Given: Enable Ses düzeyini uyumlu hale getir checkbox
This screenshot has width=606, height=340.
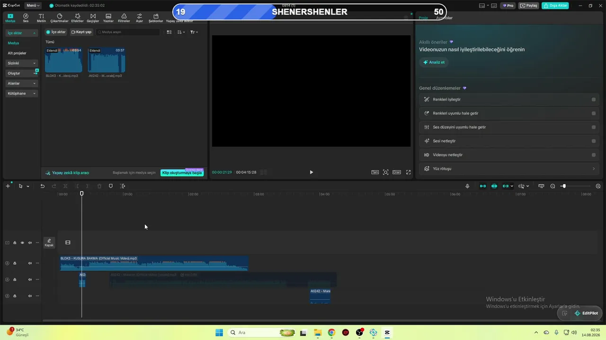Looking at the screenshot, I should pyautogui.click(x=594, y=127).
